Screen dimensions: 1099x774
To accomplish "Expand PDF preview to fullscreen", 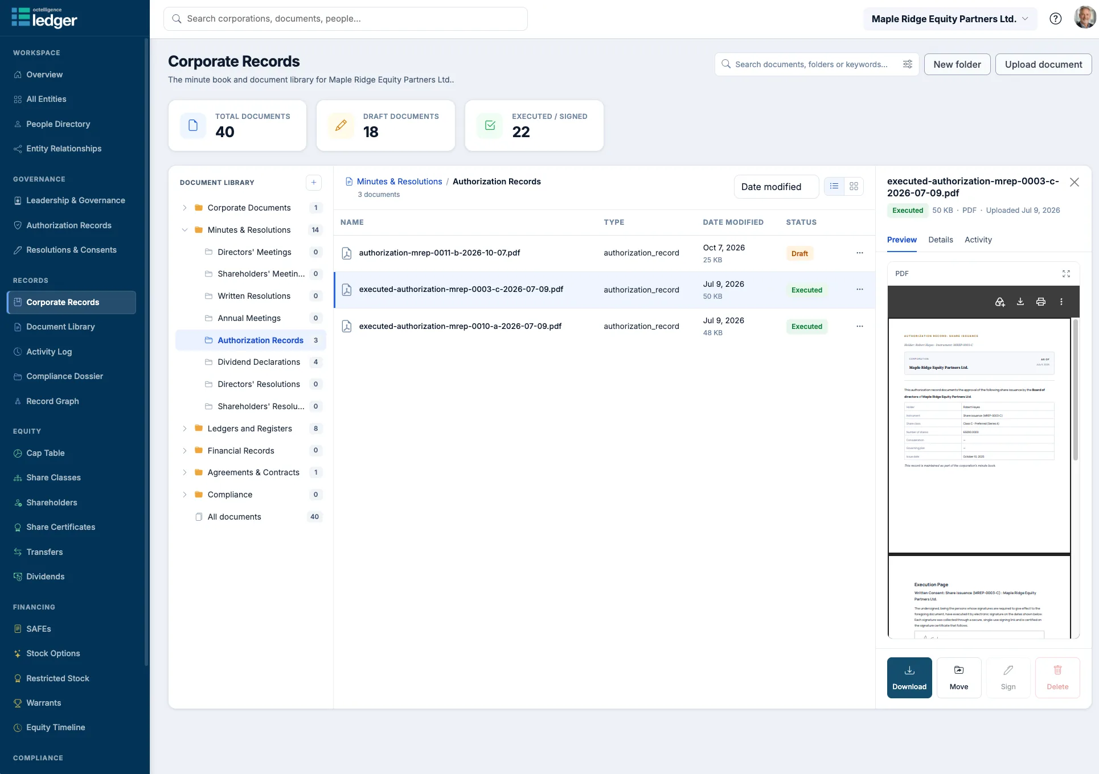I will pyautogui.click(x=1066, y=274).
